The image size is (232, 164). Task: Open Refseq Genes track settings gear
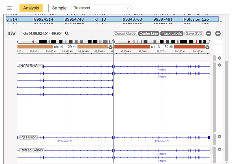coord(219,149)
